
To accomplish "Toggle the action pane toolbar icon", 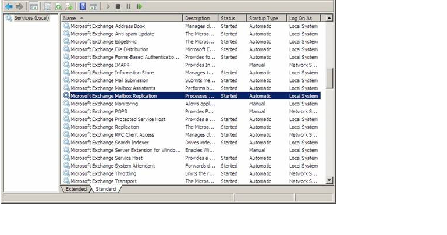I will tap(93, 6).
